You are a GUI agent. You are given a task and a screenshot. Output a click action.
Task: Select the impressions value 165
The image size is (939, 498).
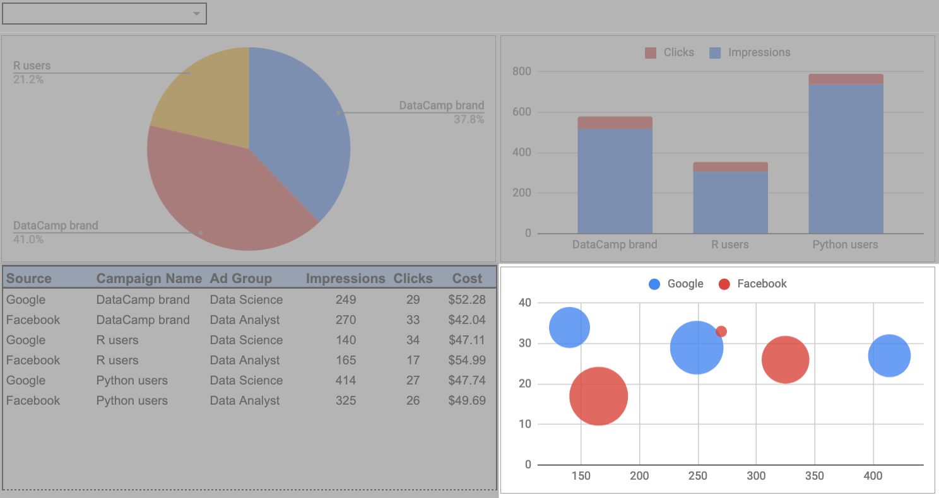click(346, 360)
